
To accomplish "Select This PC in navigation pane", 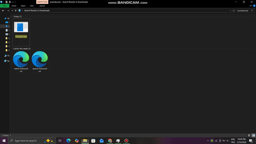I will (x=7, y=56).
